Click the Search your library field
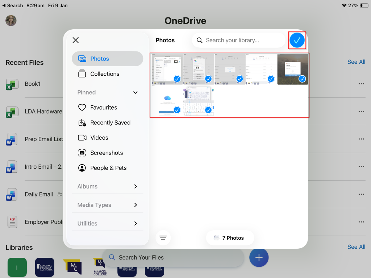The image size is (371, 278). (239, 40)
